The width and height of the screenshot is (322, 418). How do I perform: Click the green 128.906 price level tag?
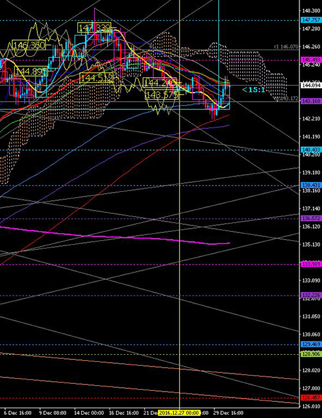311,354
